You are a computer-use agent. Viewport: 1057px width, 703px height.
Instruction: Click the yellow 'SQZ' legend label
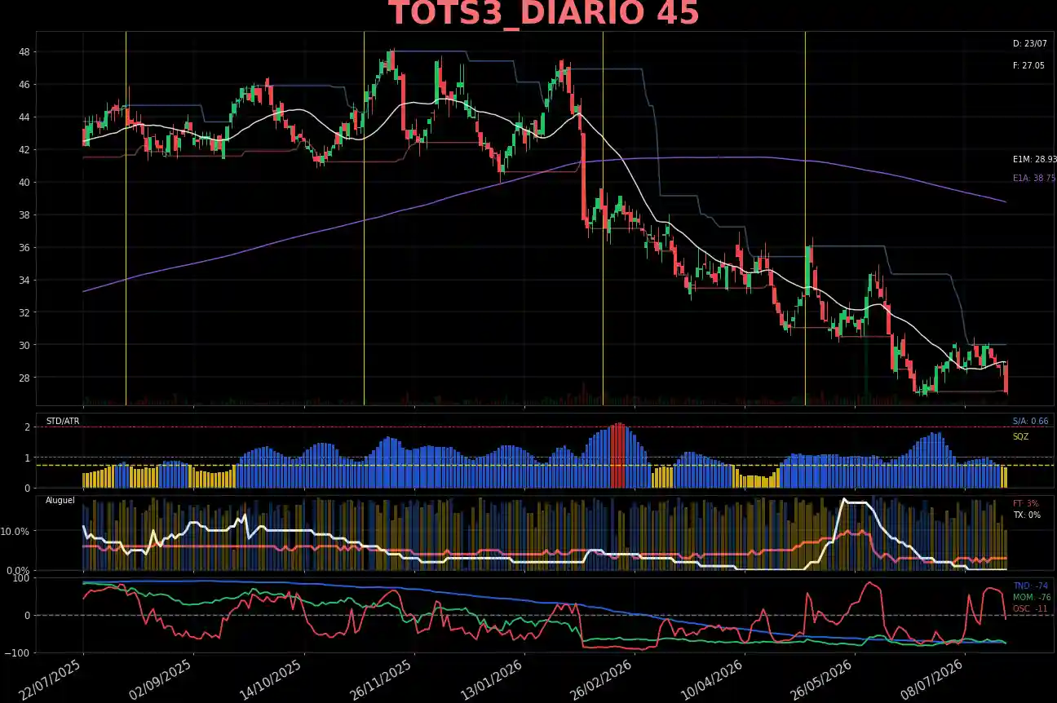click(1021, 436)
